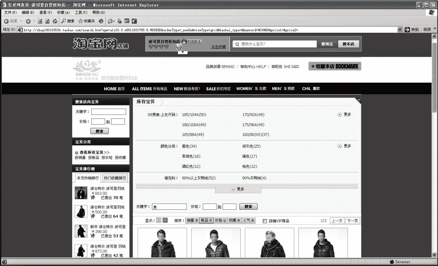Image resolution: width=438 pixels, height=266 pixels.
Task: Click the cart icon beside 已售出 70 笔
Action: [93, 198]
